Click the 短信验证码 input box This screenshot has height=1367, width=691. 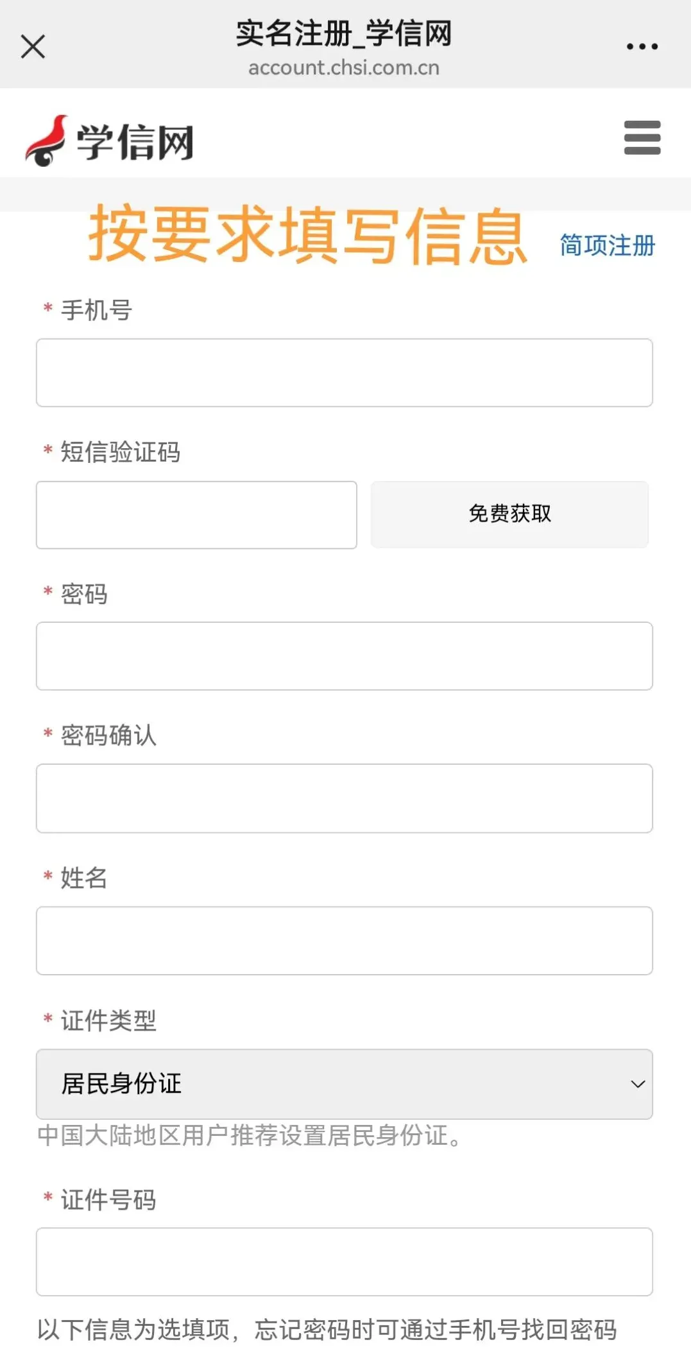196,515
